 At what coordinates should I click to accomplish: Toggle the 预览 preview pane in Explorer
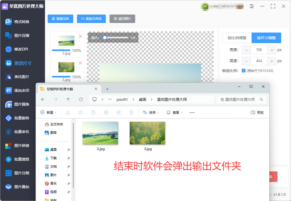click(x=257, y=112)
